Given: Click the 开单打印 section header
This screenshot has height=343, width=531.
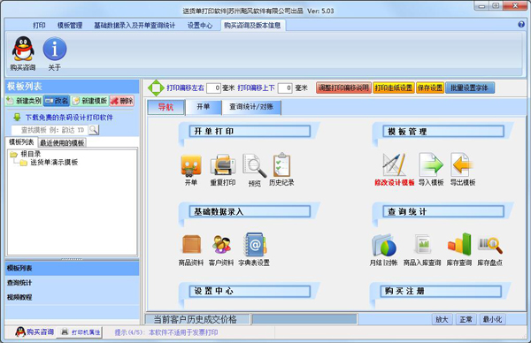Looking at the screenshot, I should pyautogui.click(x=250, y=131).
